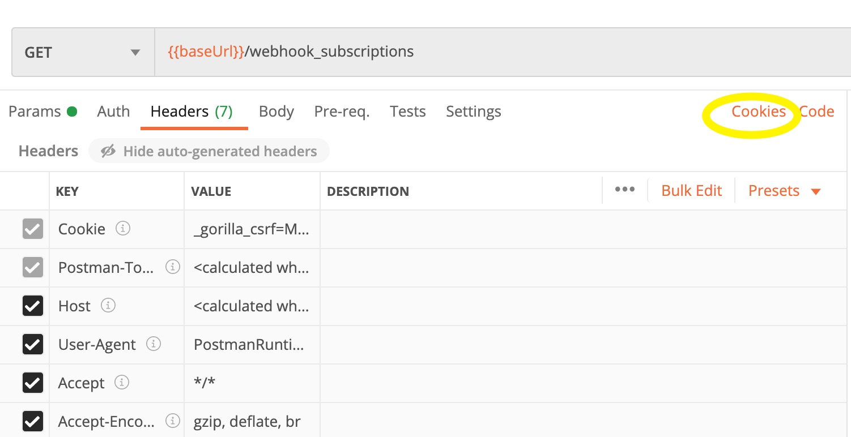Click the Code link
This screenshot has width=851, height=437.
[816, 111]
